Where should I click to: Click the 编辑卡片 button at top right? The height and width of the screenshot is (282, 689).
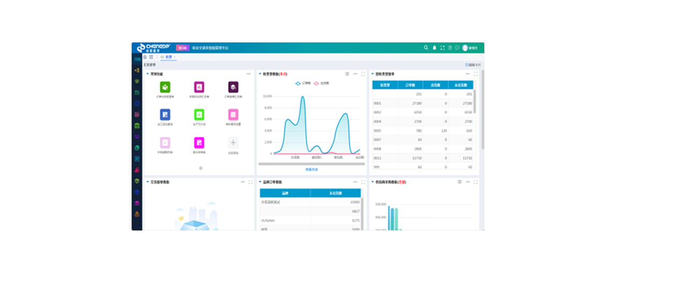473,65
